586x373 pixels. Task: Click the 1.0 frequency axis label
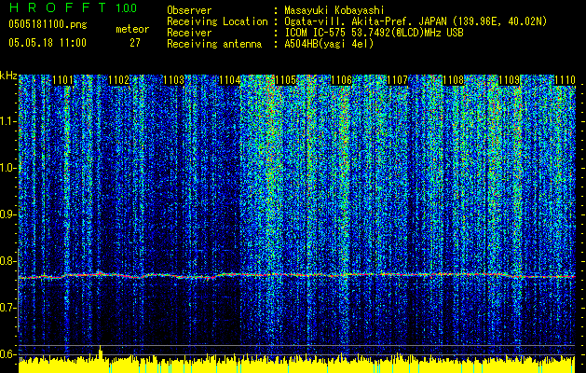(8, 168)
